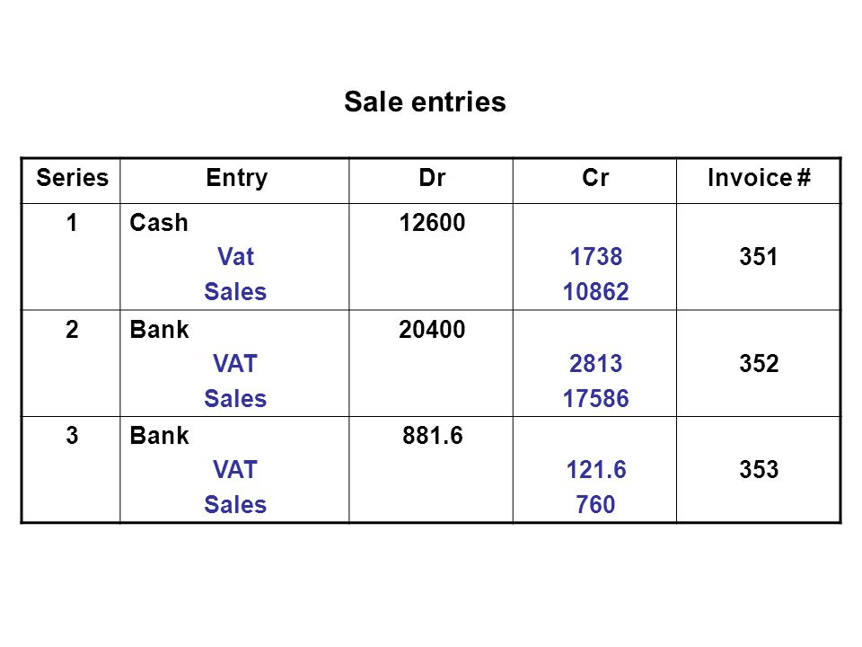The height and width of the screenshot is (647, 862).
Task: Select the Entry column header
Action: (x=236, y=178)
